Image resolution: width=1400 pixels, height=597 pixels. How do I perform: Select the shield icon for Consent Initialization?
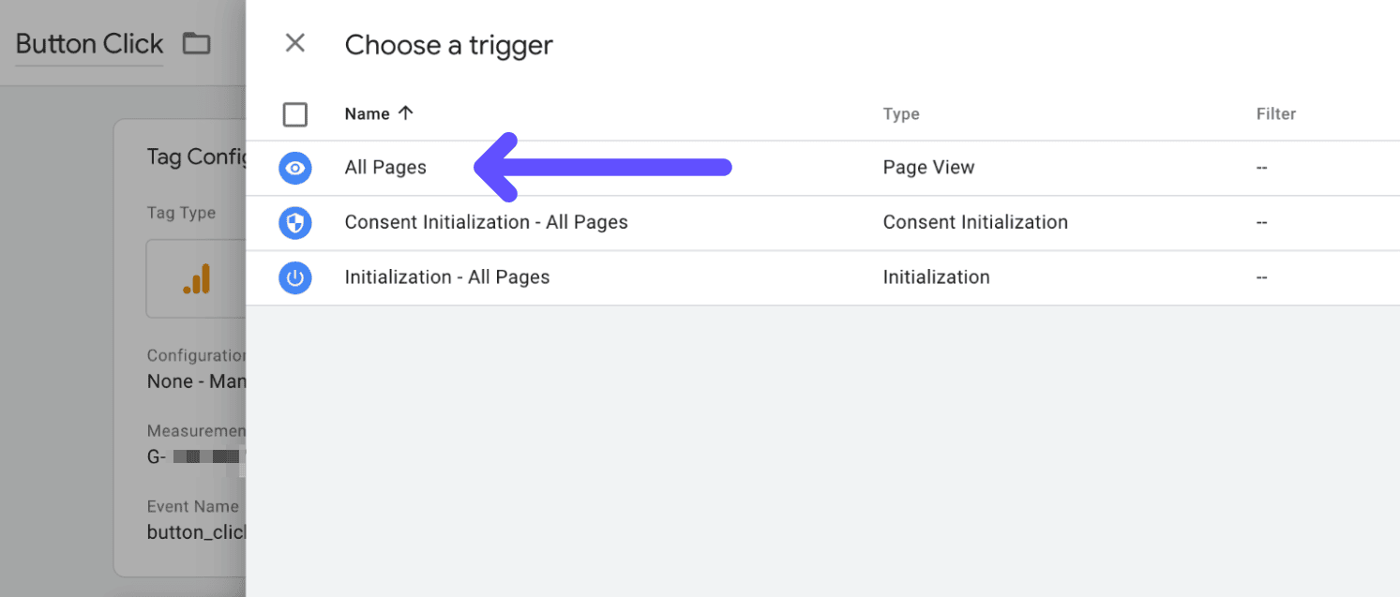pos(295,223)
